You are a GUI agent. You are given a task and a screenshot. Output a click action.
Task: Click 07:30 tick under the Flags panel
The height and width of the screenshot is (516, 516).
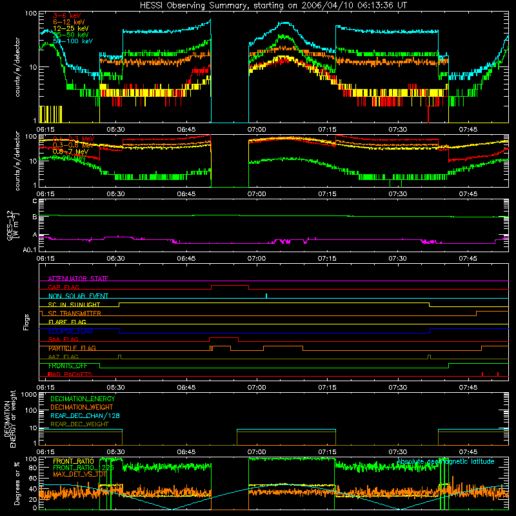(397, 388)
